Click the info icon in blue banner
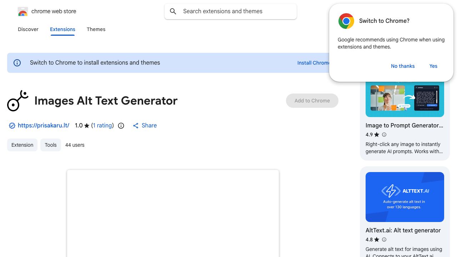Viewport: 457px width, 257px height. (17, 63)
